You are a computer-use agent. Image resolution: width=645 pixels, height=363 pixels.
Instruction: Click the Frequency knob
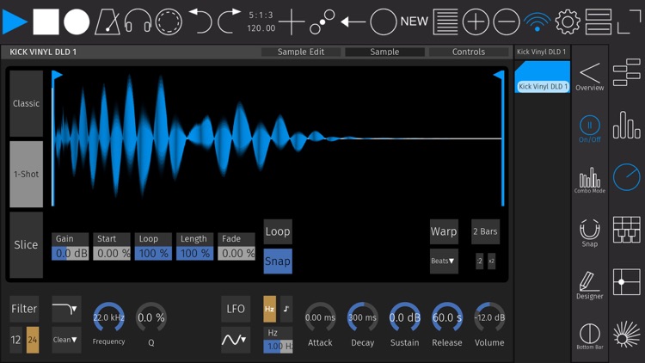point(108,318)
